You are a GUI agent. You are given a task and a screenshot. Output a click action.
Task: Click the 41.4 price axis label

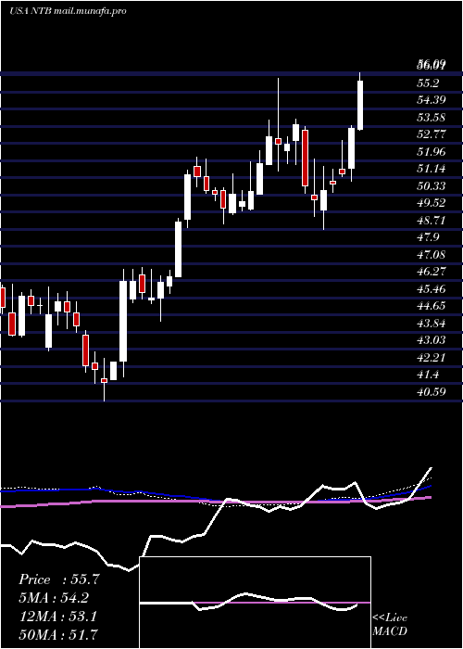tap(428, 375)
